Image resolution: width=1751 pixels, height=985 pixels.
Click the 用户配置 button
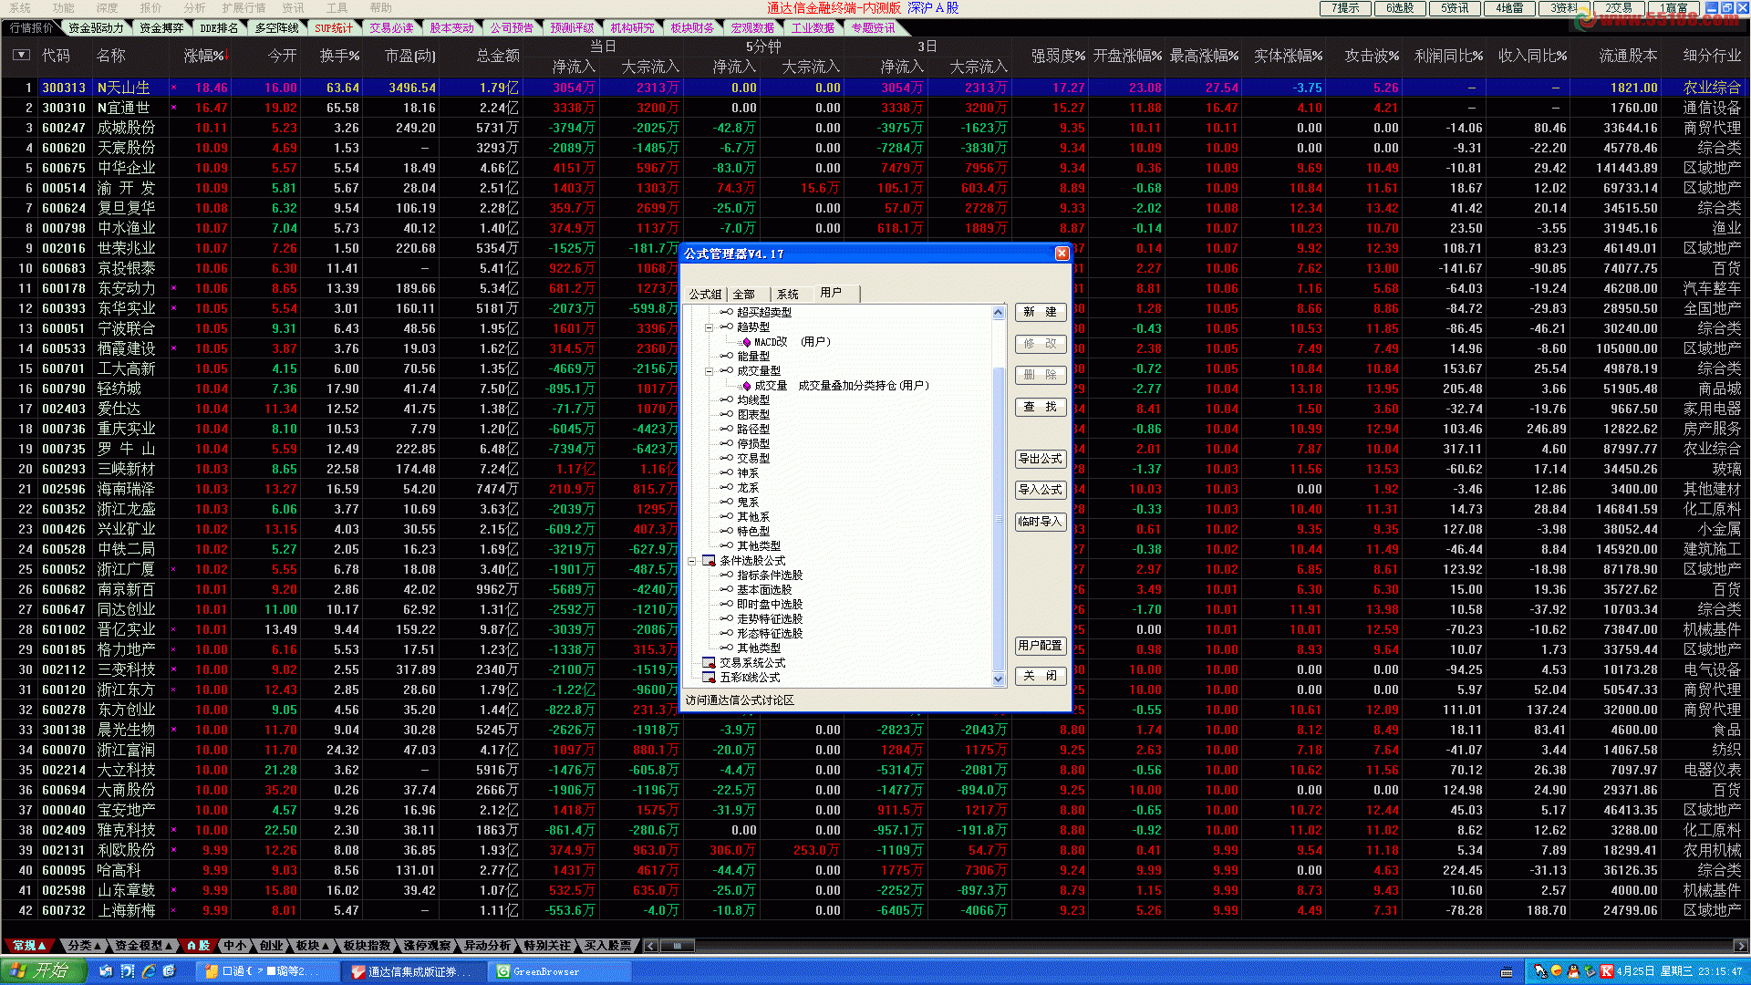[1040, 646]
